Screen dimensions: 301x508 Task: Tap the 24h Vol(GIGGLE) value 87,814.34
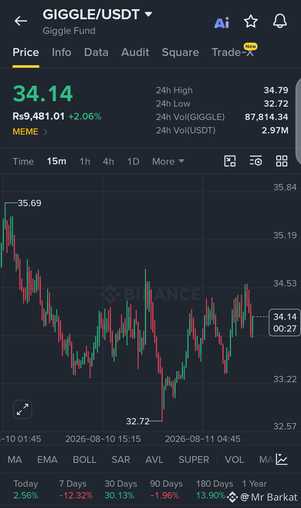pos(267,117)
